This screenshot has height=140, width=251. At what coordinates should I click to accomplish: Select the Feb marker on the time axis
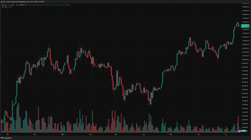pyautogui.click(x=90, y=134)
